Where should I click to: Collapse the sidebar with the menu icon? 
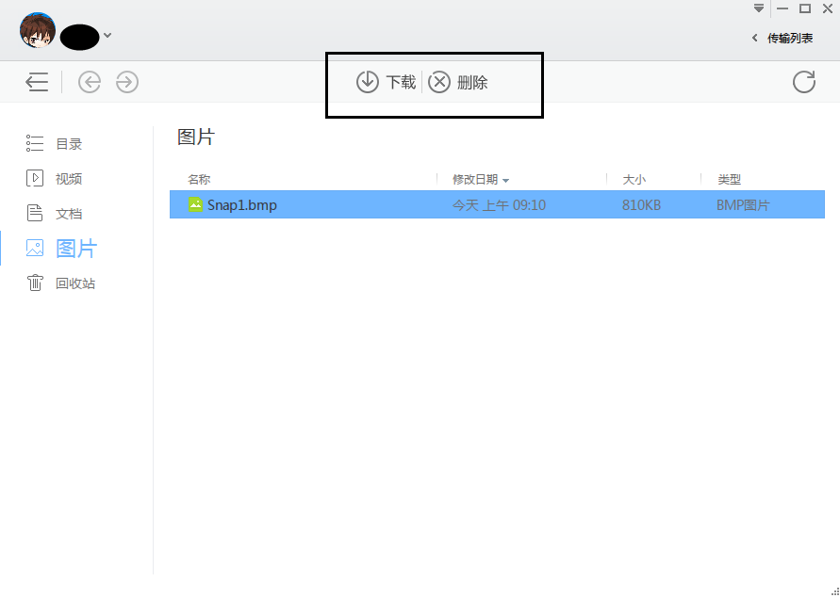[37, 82]
